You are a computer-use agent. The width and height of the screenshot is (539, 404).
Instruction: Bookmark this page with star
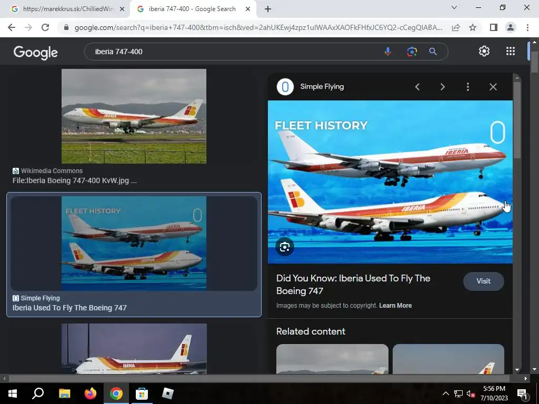pos(473,27)
